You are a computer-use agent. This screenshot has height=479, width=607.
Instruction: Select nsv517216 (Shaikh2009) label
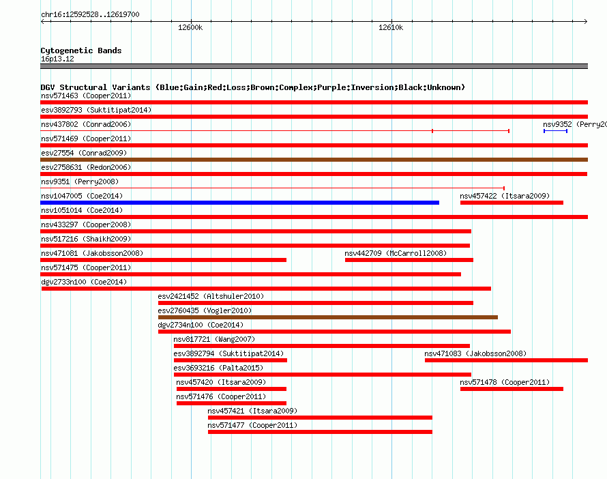point(86,239)
